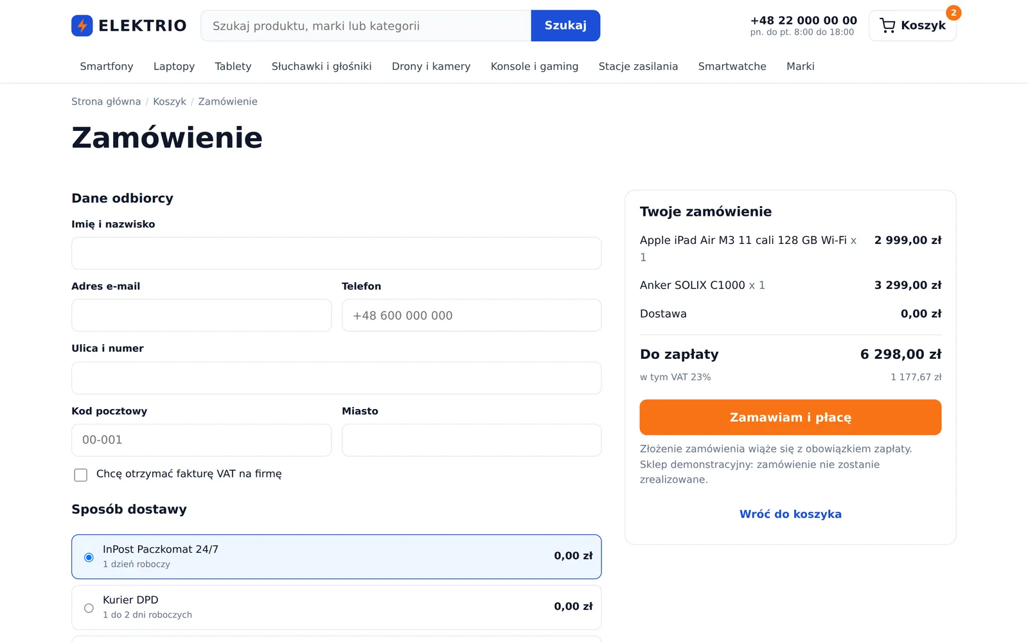Focus the Ulica i numer field
The width and height of the screenshot is (1028, 642).
[x=337, y=378]
